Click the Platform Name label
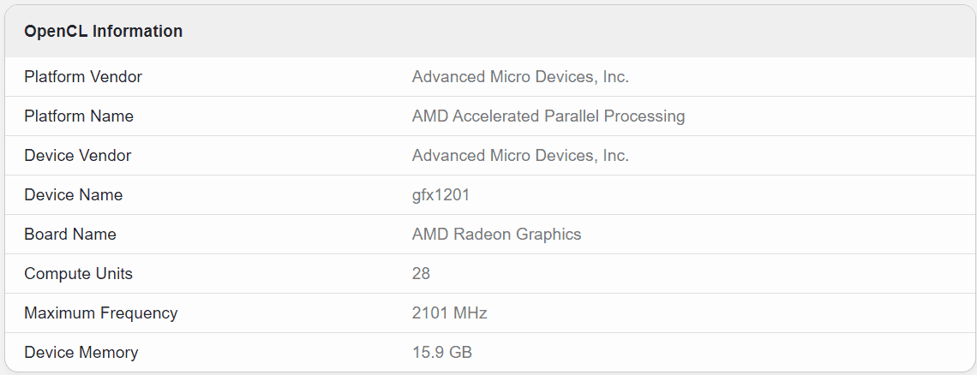This screenshot has height=375, width=977. 79,116
